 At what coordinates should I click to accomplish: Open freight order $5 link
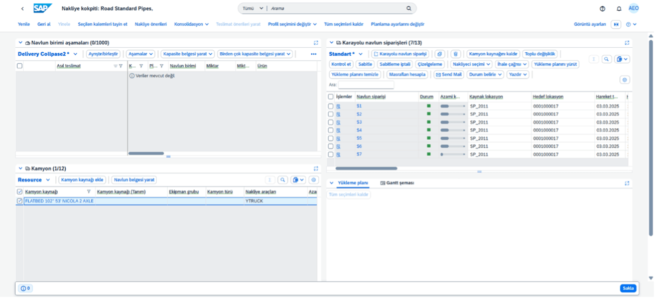pos(359,138)
